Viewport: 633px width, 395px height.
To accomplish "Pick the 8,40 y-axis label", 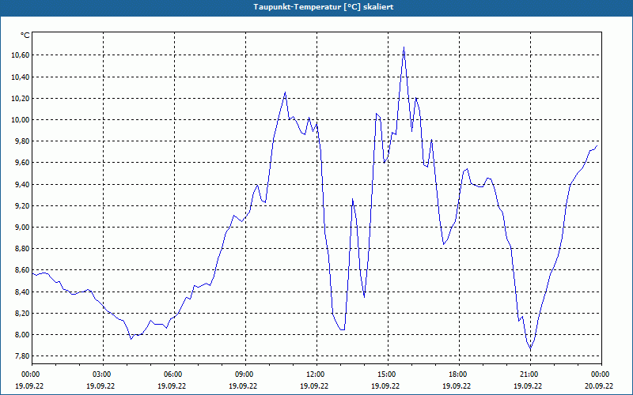I will 22,292.
